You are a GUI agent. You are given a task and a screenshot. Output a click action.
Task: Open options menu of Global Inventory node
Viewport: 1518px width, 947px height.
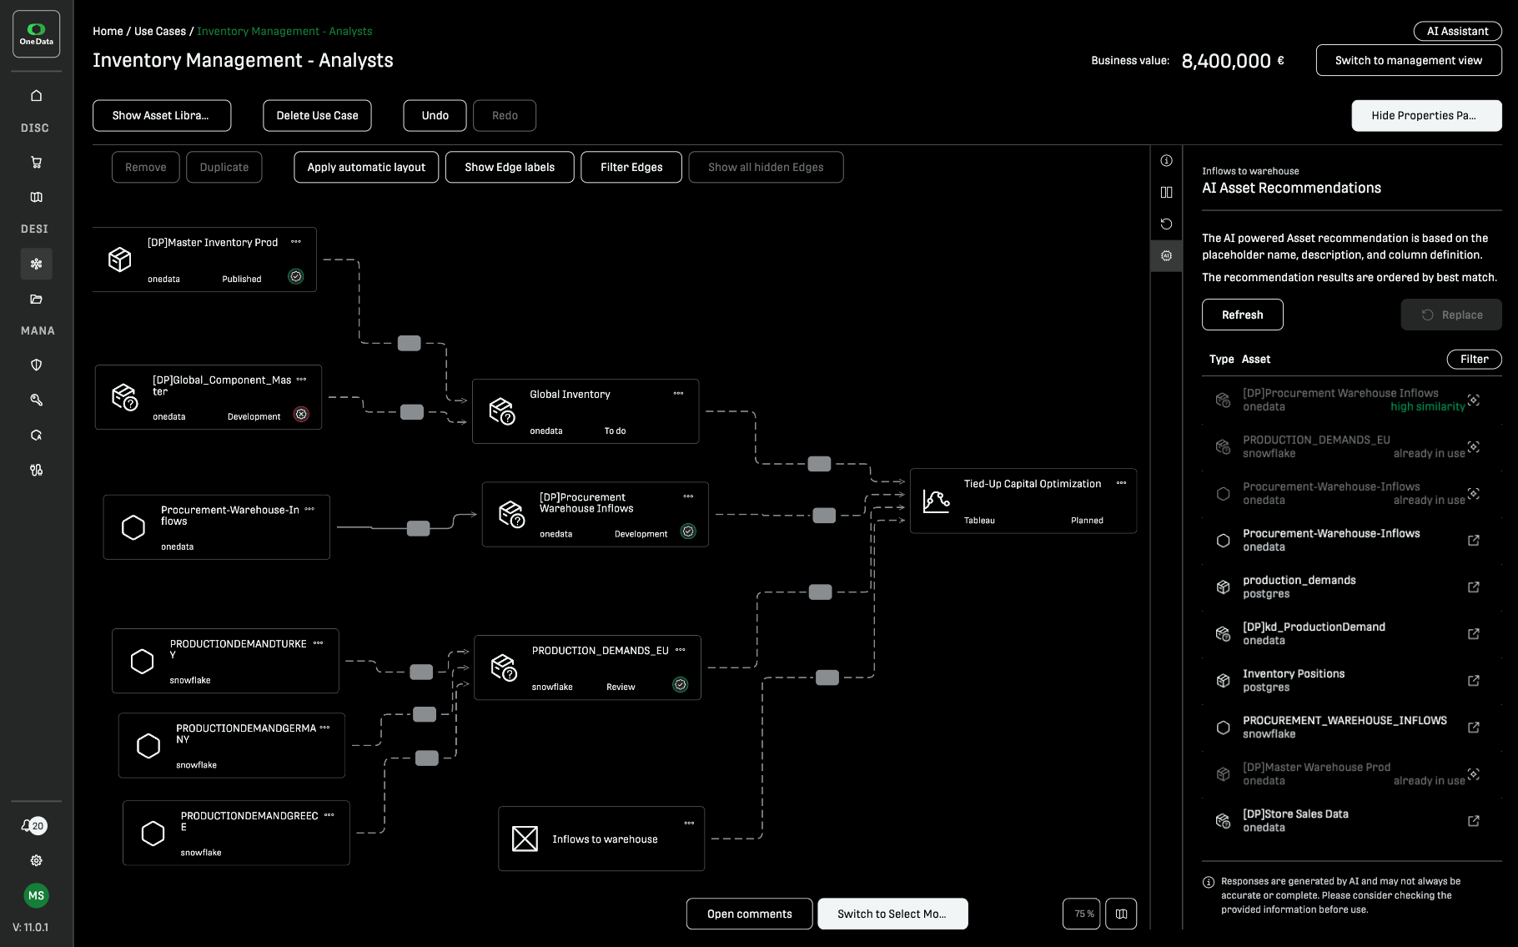pos(678,393)
